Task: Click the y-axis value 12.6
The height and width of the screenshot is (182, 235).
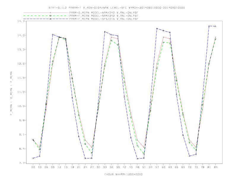Action: click(21, 64)
